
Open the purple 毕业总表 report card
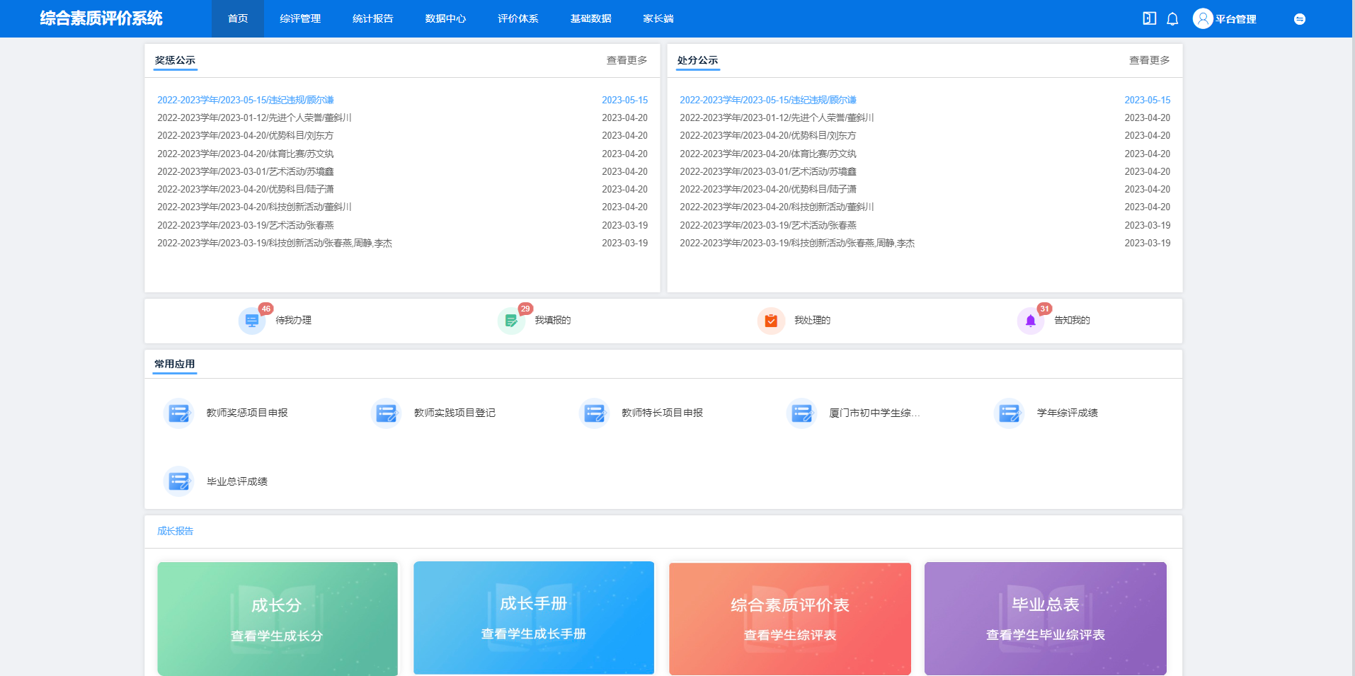click(x=1045, y=618)
